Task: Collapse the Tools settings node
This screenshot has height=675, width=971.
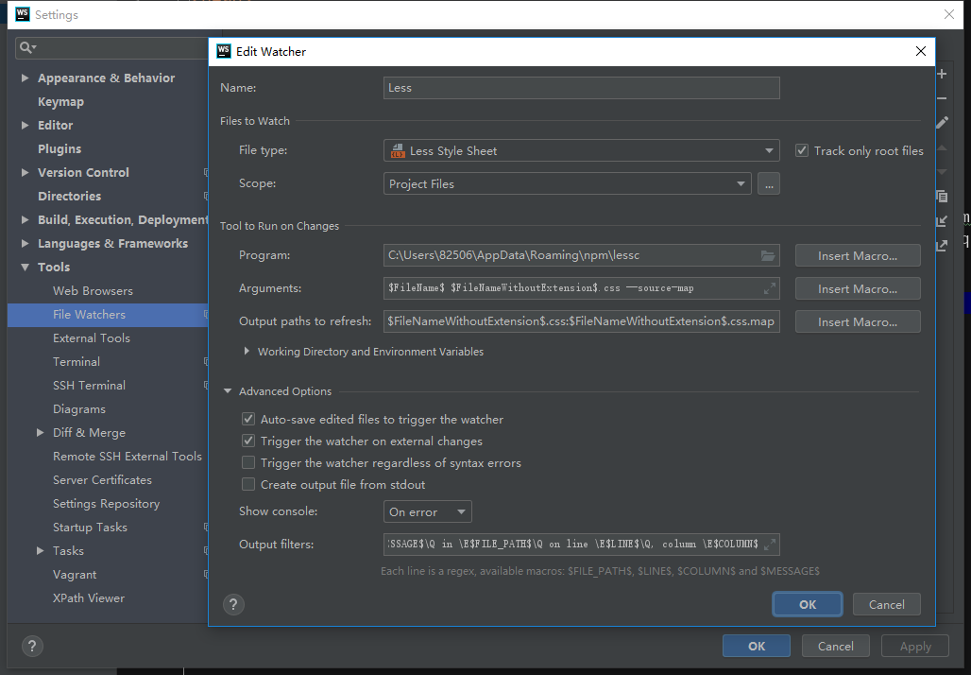Action: point(25,268)
